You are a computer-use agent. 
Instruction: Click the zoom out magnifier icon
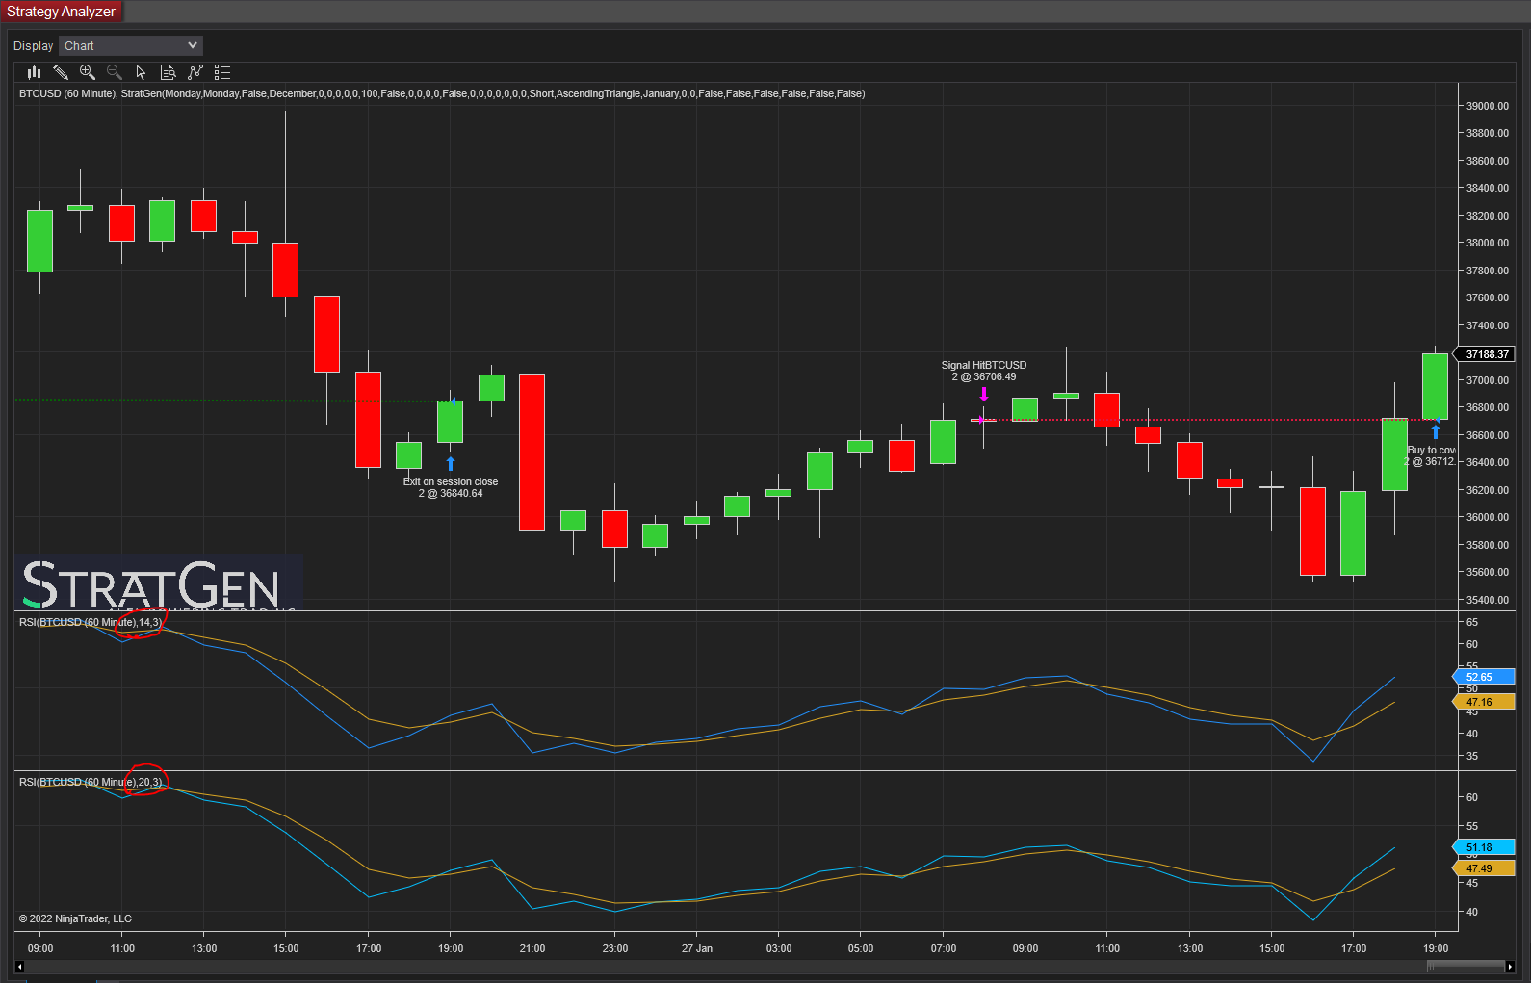[115, 72]
